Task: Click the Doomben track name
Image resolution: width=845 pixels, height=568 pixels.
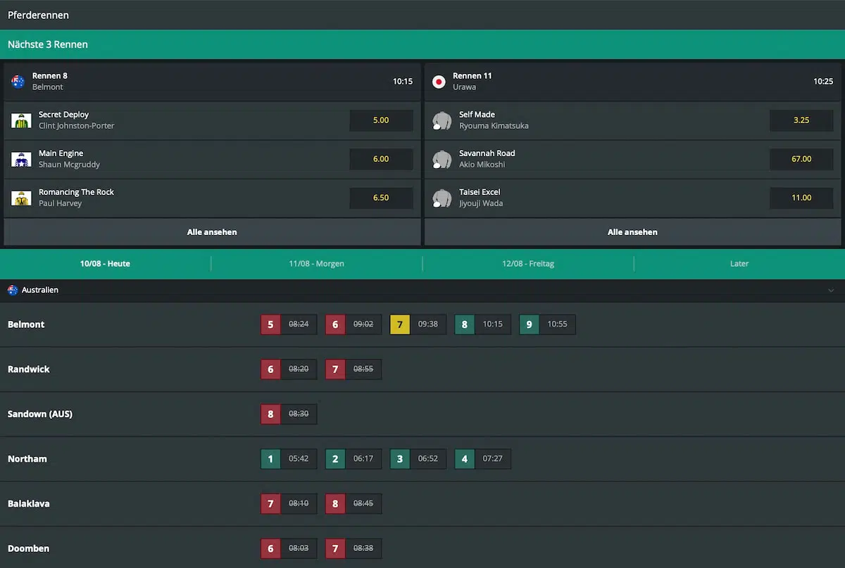Action: point(29,548)
